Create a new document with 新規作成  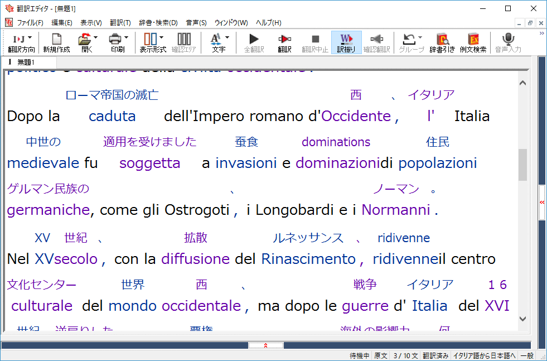point(56,42)
